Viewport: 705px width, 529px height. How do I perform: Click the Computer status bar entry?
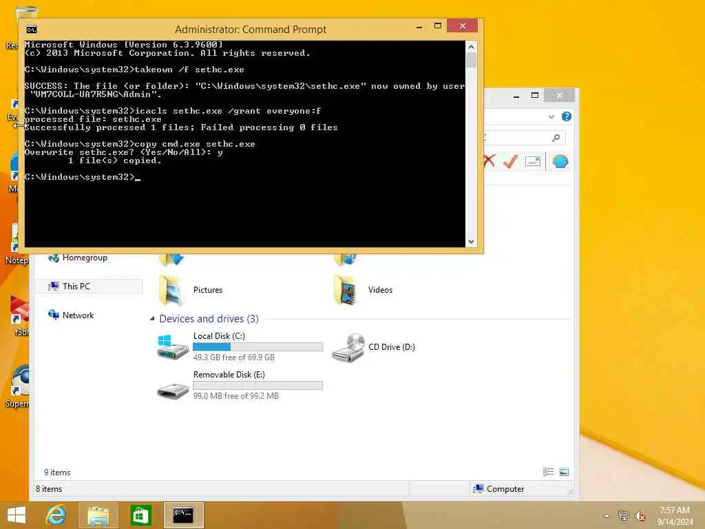[x=499, y=489]
